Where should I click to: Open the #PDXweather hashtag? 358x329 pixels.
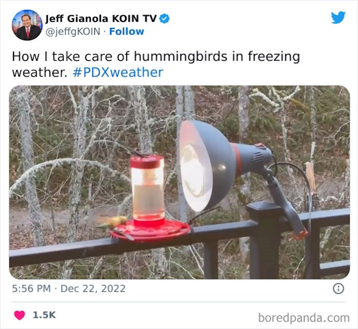pos(118,72)
